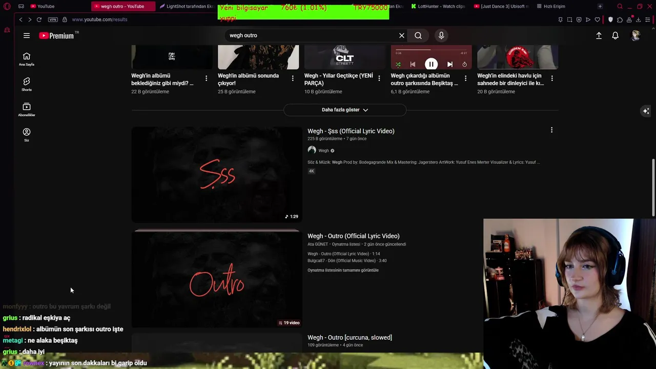Open the Outro playlist thumbnail
Viewport: 656px width, 369px height.
(x=217, y=280)
